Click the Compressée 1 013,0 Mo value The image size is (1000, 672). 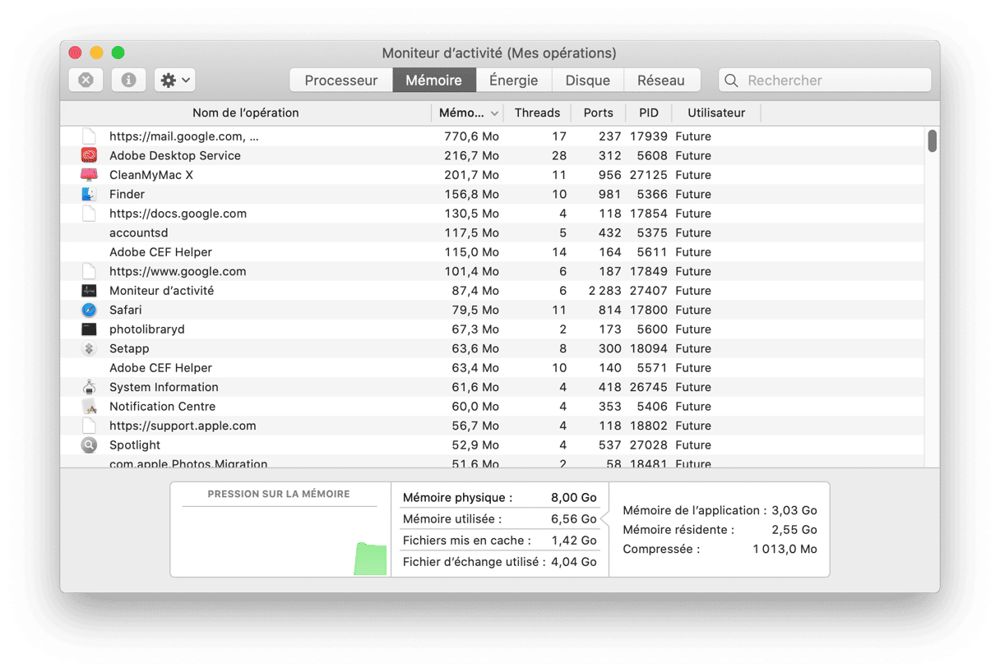pos(785,549)
